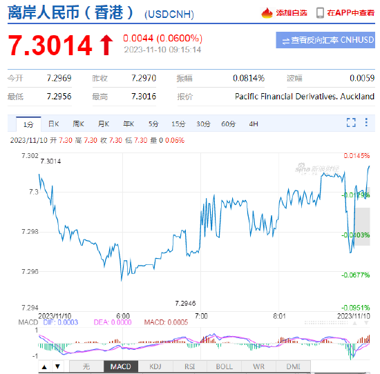The width and height of the screenshot is (380, 374).
Task: Select the BOLL indicator
Action: click(224, 366)
